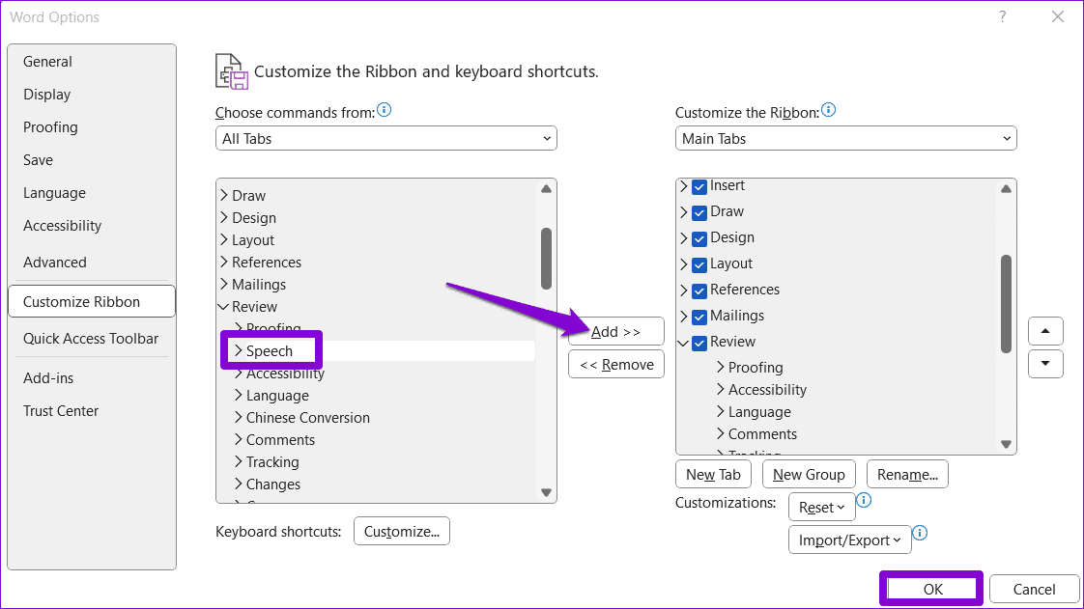The image size is (1084, 609).
Task: Expand the Speech group in commands list
Action: tap(239, 350)
